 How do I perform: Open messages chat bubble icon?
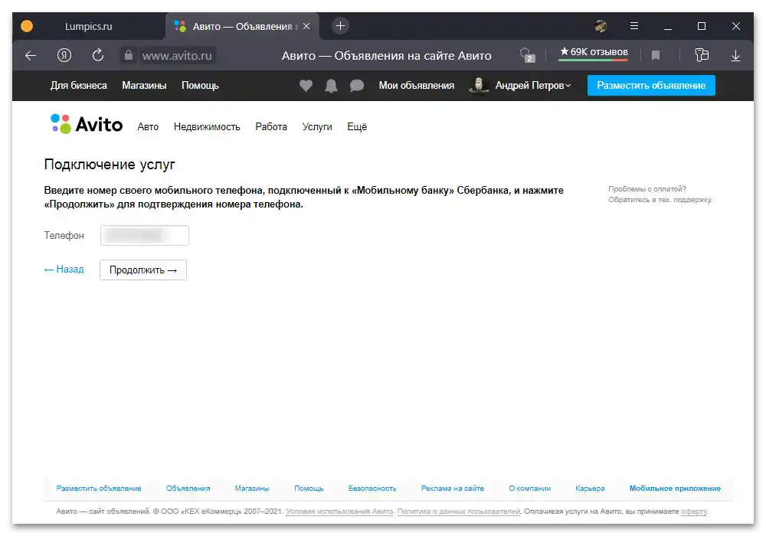(357, 86)
